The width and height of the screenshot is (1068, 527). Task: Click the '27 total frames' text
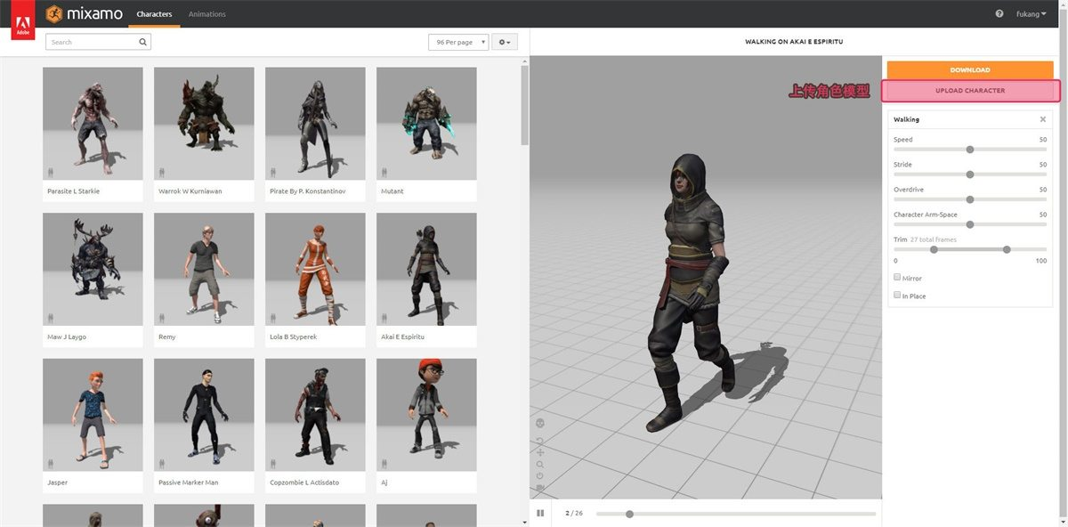[x=933, y=239]
